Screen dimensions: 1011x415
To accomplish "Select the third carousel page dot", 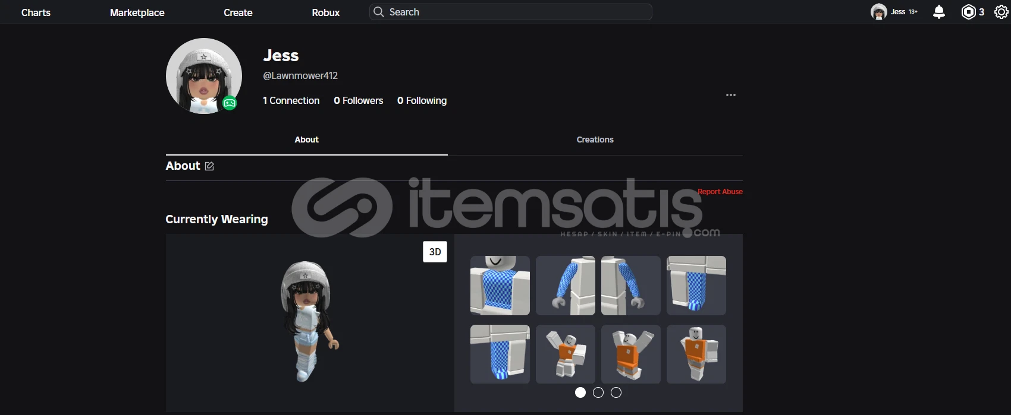I will click(616, 392).
